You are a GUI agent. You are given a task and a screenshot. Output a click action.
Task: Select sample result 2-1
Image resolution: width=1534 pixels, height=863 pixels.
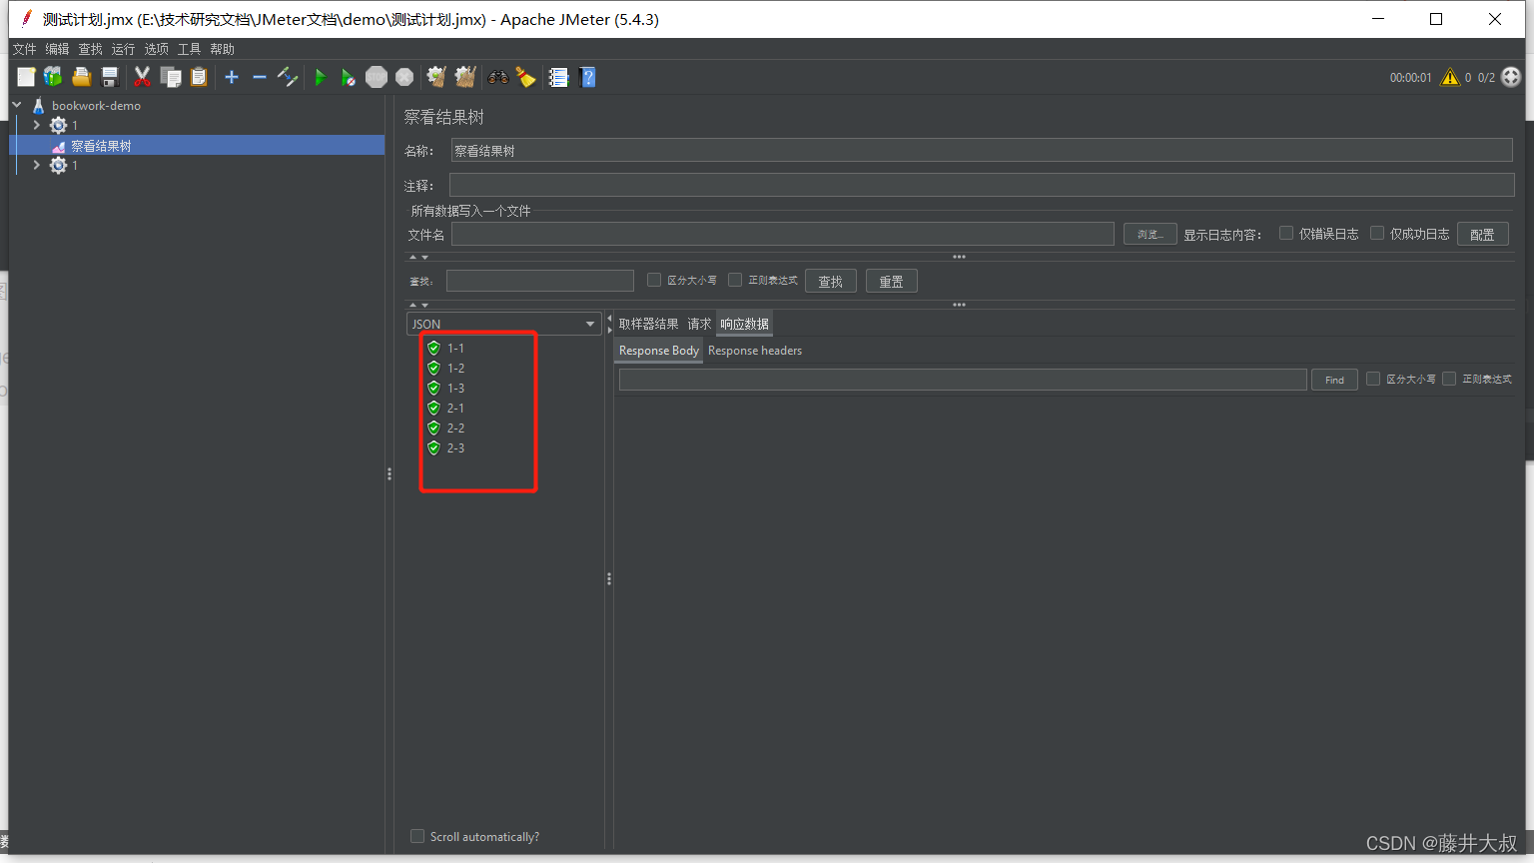point(455,408)
